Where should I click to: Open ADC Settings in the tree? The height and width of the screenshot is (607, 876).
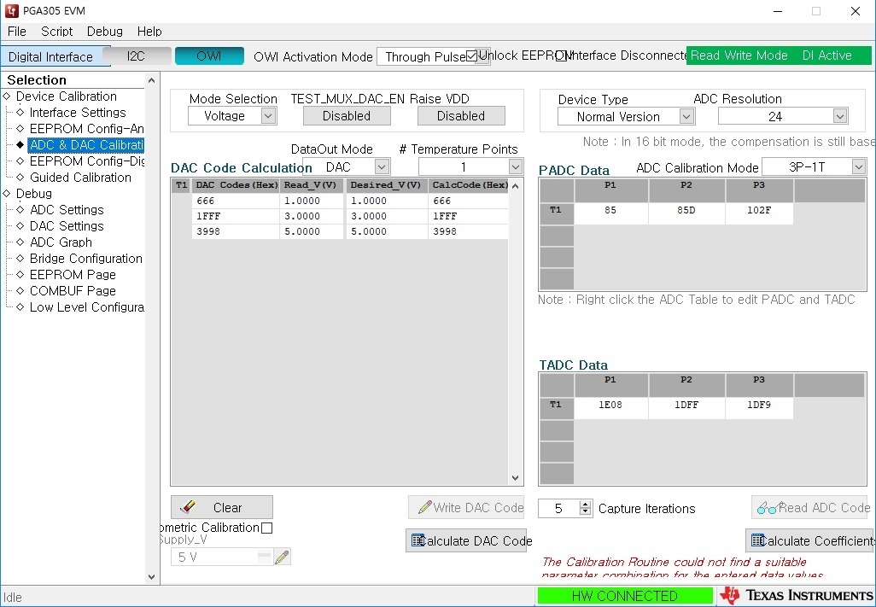click(x=67, y=209)
